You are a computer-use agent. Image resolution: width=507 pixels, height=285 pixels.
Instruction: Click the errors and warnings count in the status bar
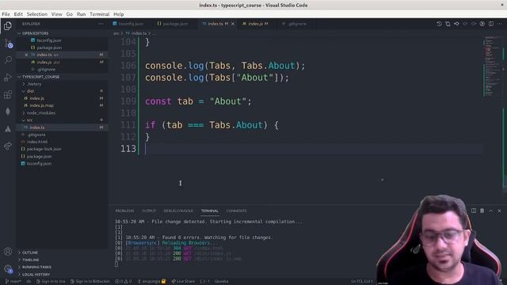pyautogui.click(x=124, y=282)
